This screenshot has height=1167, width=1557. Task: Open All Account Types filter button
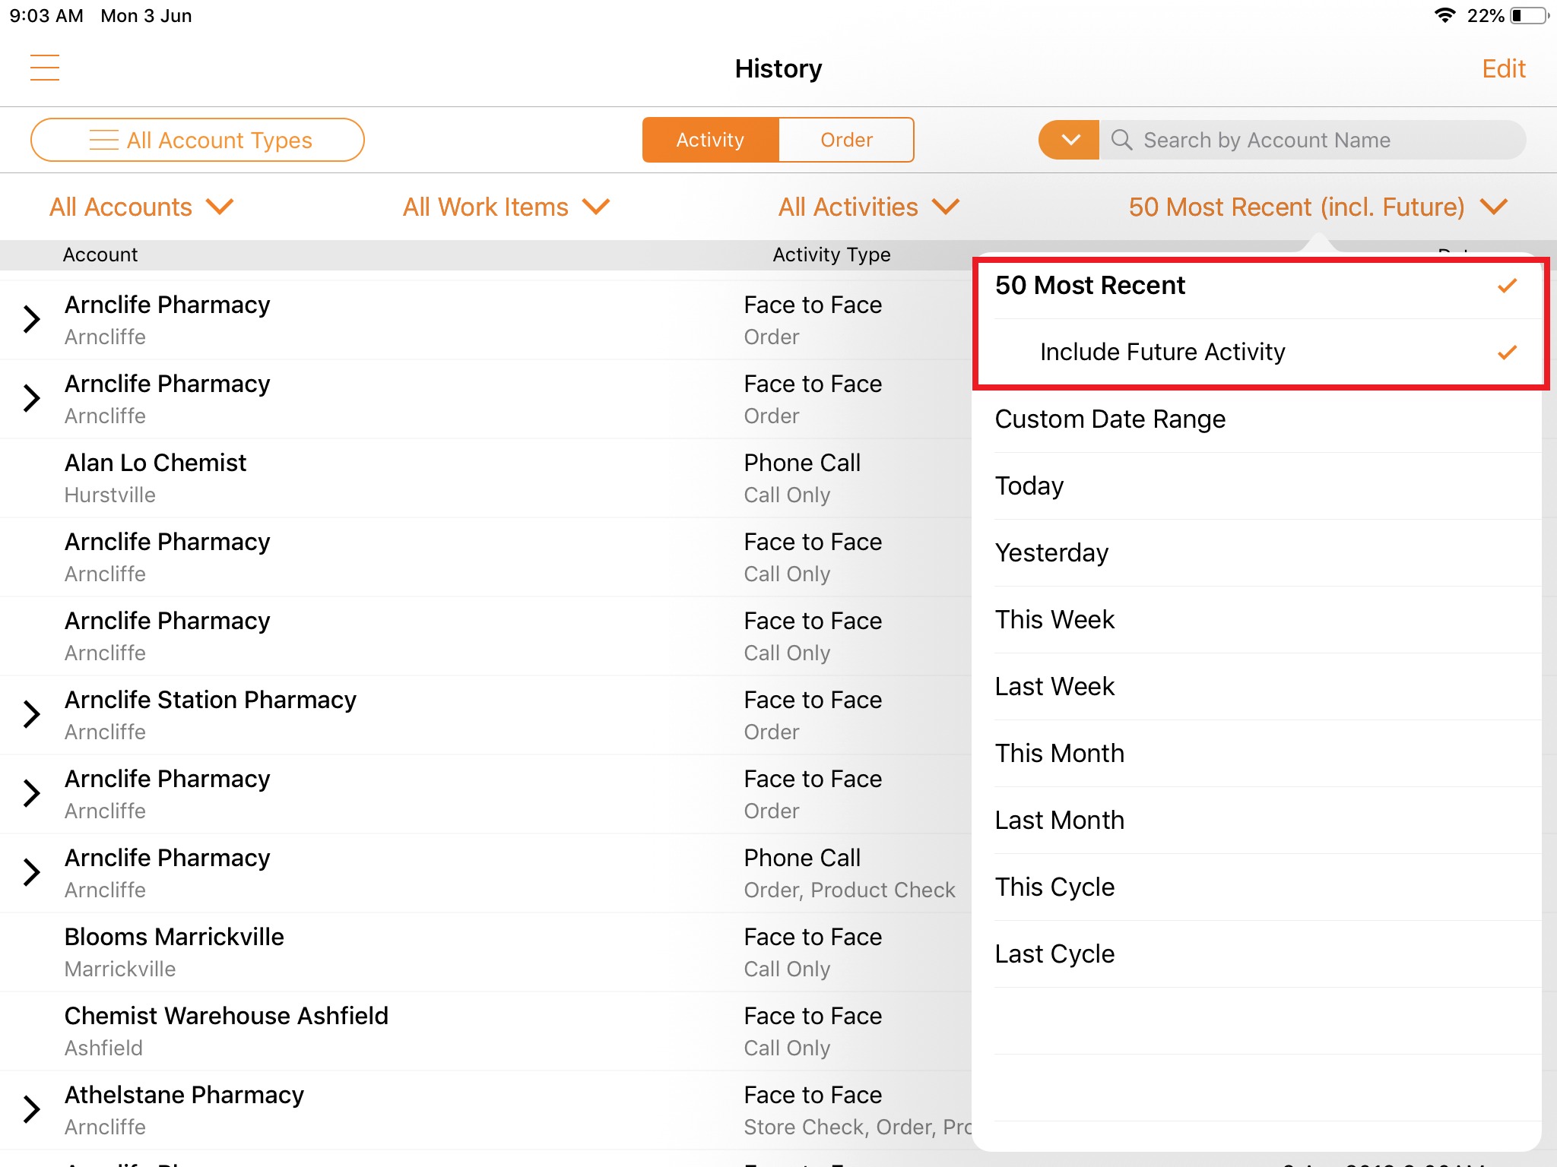tap(198, 140)
